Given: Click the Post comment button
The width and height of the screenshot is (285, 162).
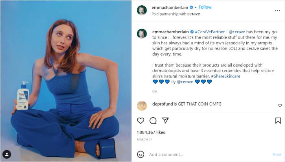Looking at the screenshot, I should [x=277, y=155].
